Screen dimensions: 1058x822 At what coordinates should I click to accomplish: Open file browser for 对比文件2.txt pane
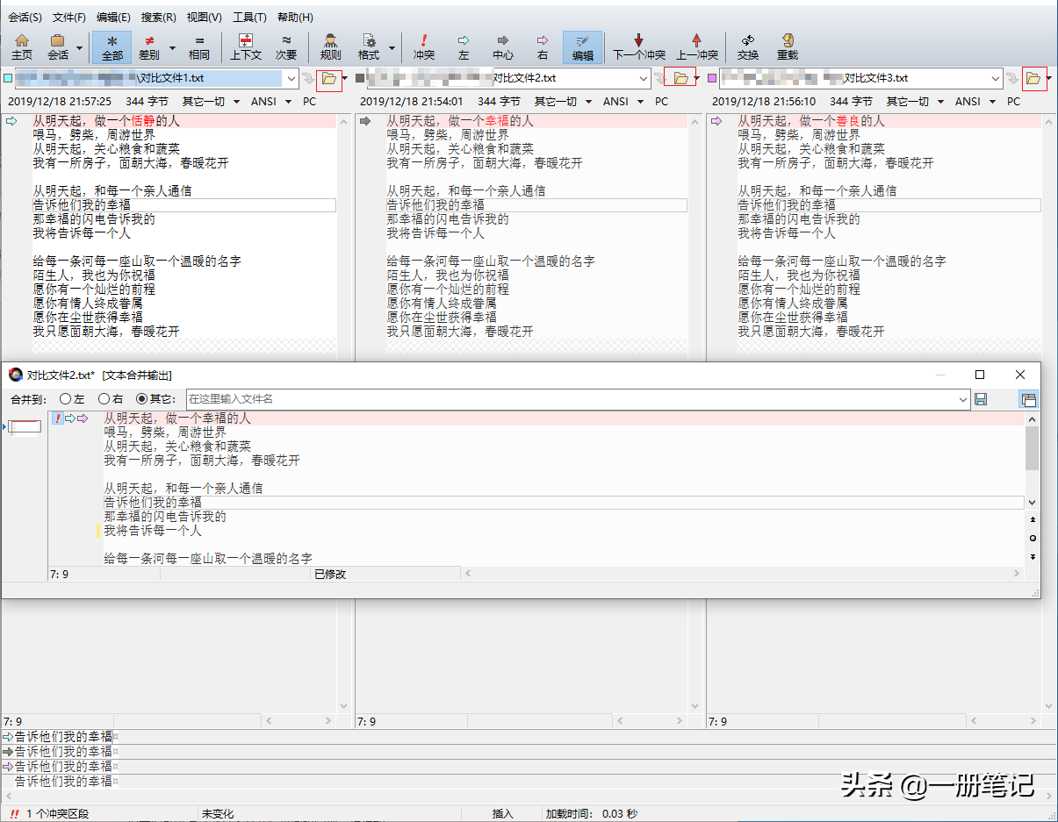pyautogui.click(x=680, y=78)
